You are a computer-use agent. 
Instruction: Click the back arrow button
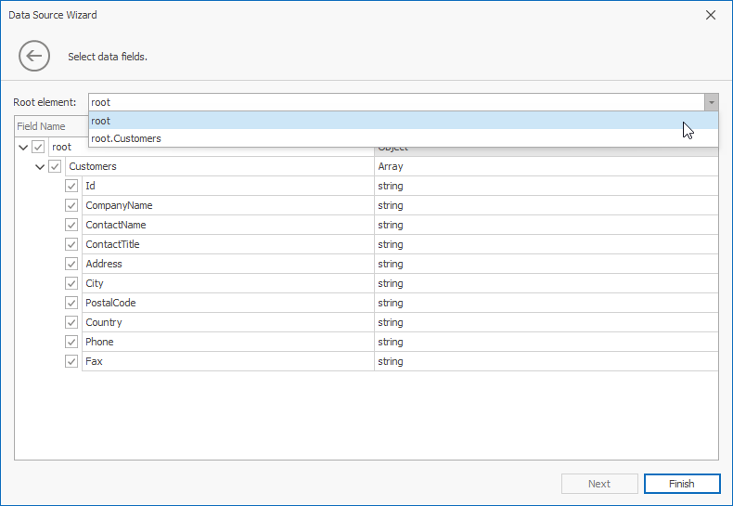[x=34, y=57]
